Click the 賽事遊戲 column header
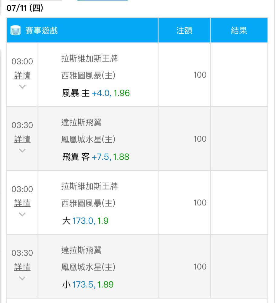This screenshot has height=303, width=278. pos(41,31)
